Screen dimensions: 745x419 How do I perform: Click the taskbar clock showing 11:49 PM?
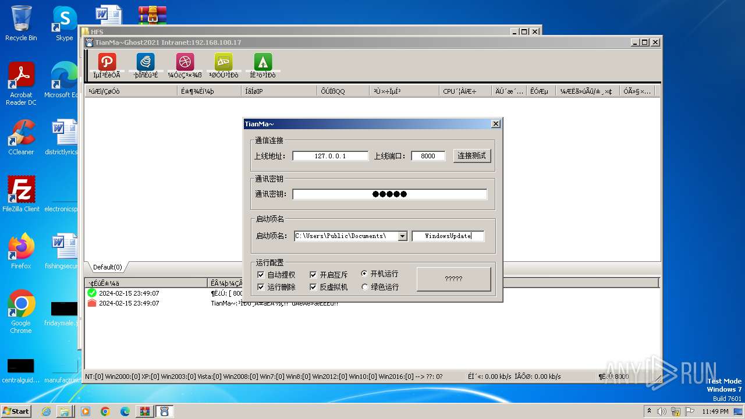click(x=715, y=411)
